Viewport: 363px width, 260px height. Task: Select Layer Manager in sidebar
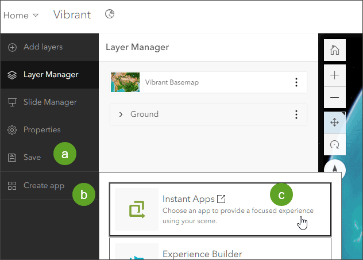(x=49, y=75)
